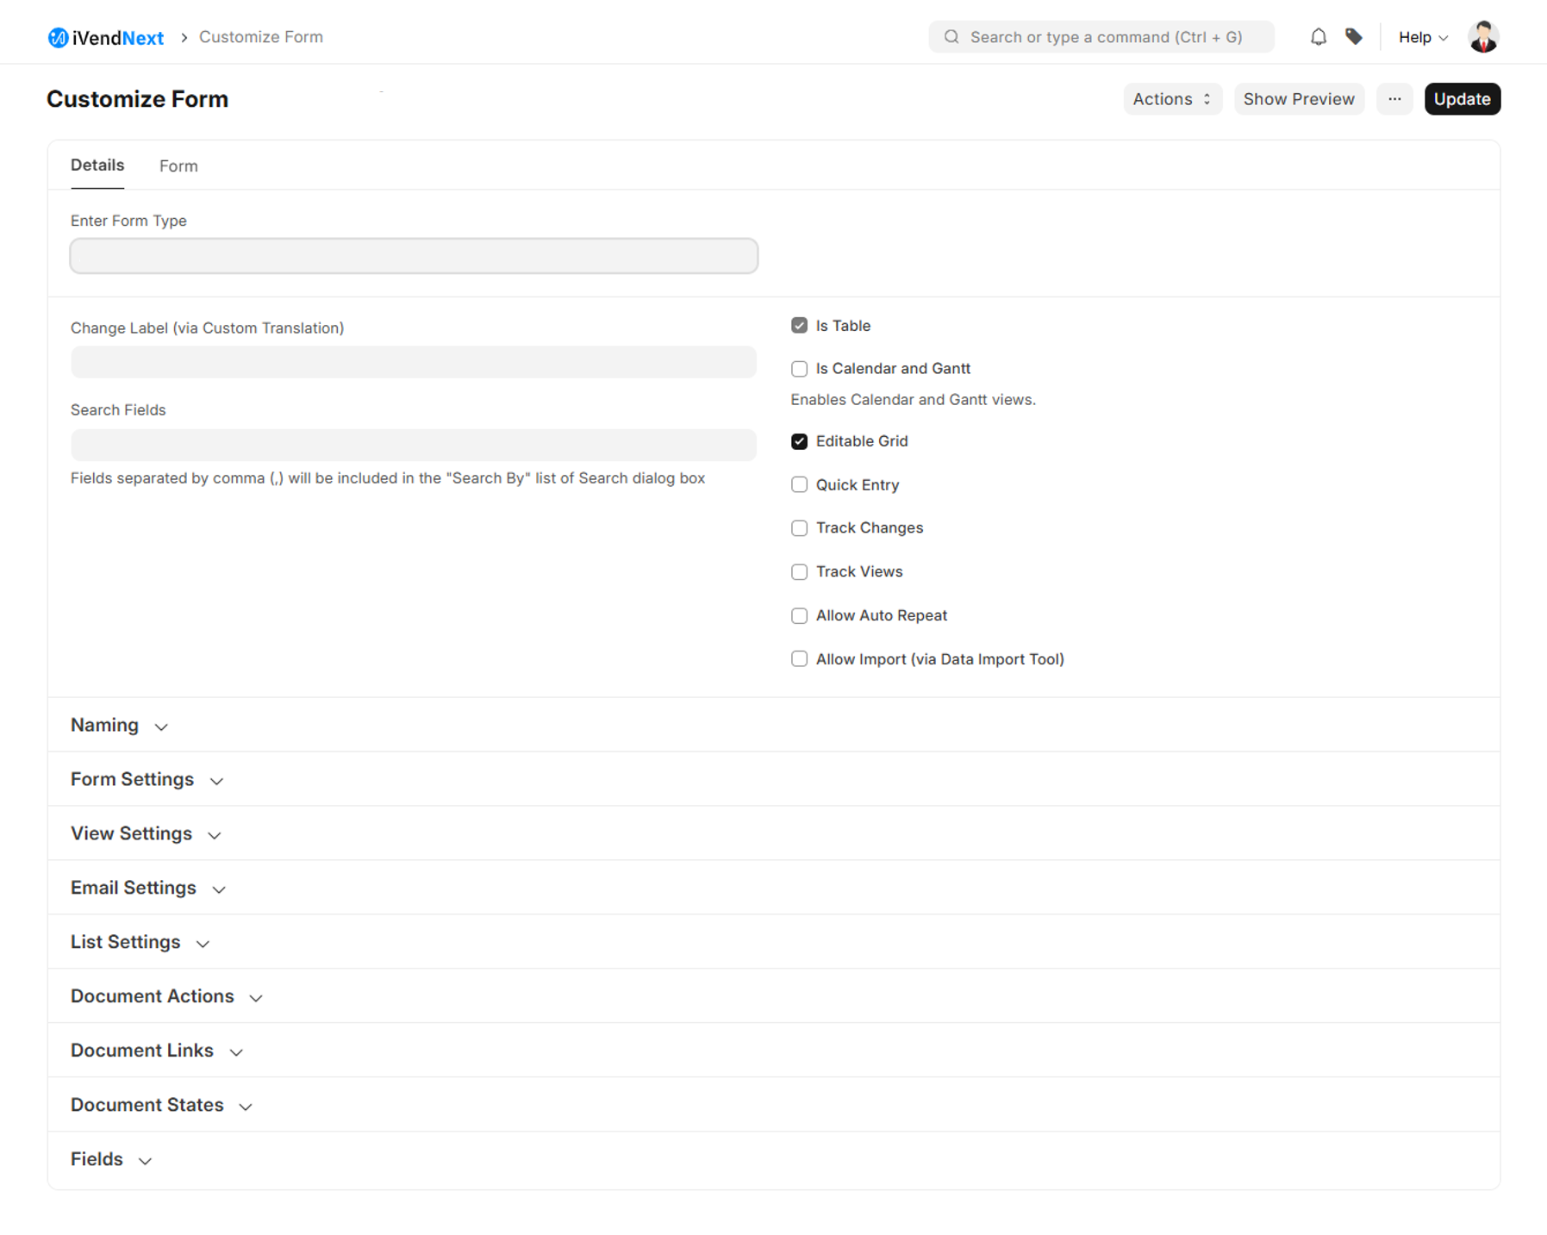The width and height of the screenshot is (1547, 1235).
Task: Enable the Quick Entry checkbox
Action: pyautogui.click(x=799, y=485)
